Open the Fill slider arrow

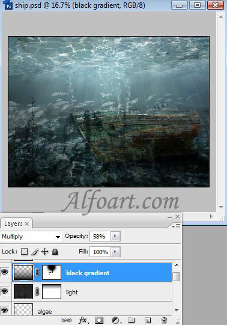[115, 252]
